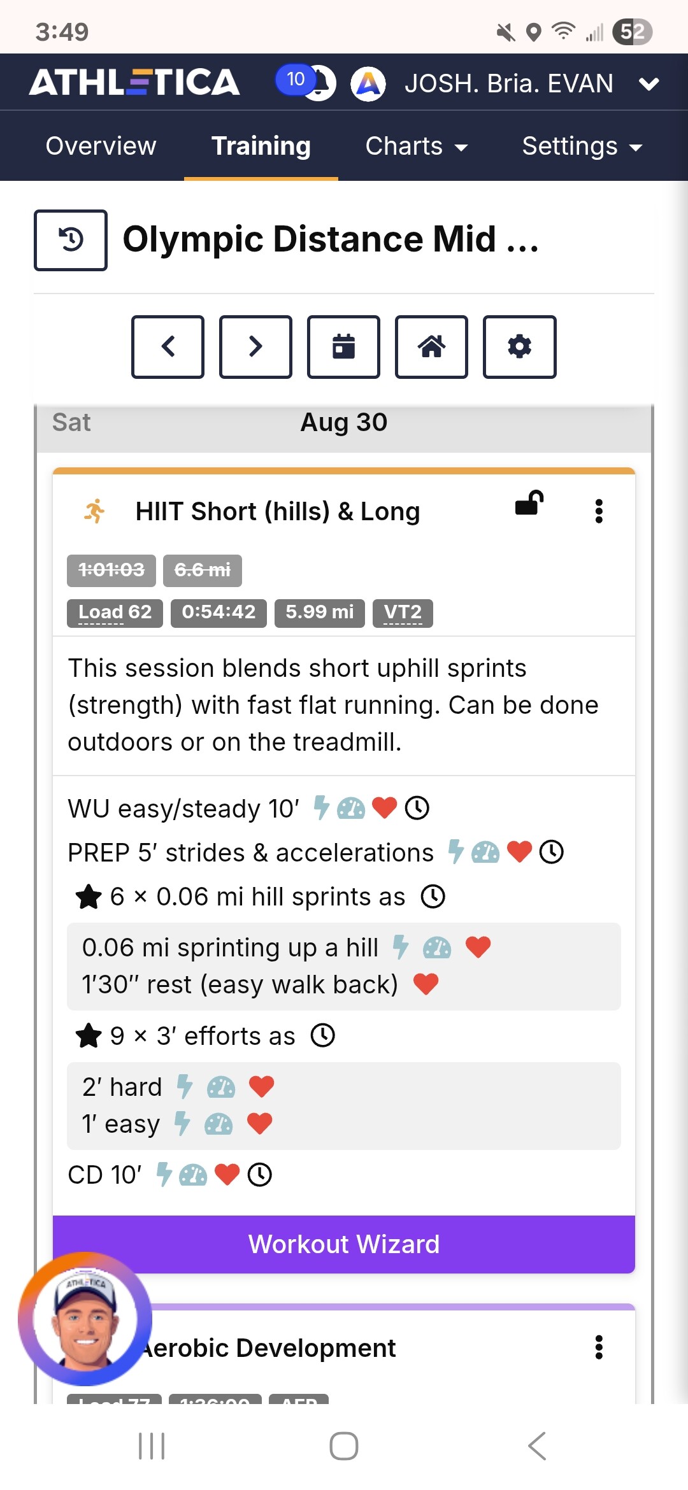Open the calendar date picker
The image size is (688, 1490).
[343, 347]
